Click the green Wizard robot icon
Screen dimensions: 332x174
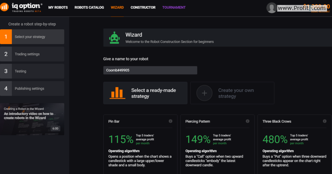(x=114, y=37)
